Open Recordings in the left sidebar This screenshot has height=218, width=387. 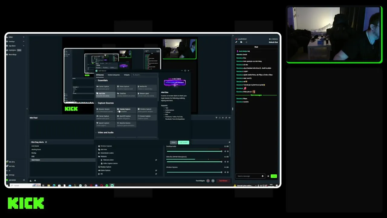[11, 54]
